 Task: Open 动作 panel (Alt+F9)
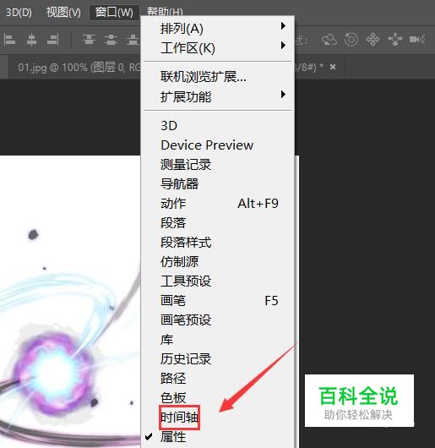pos(219,204)
